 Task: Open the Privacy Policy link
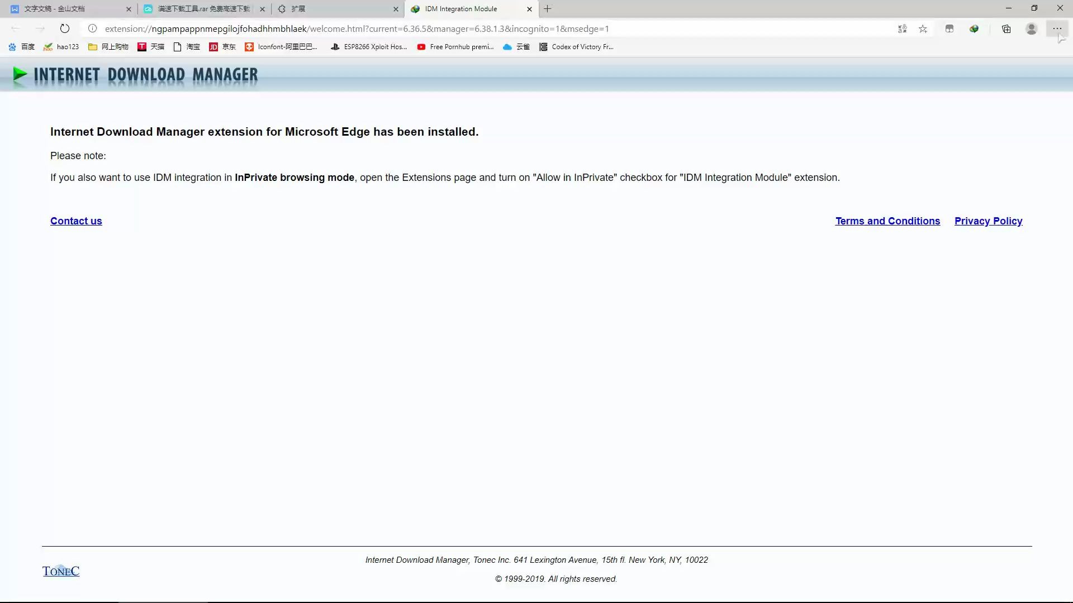pos(988,221)
